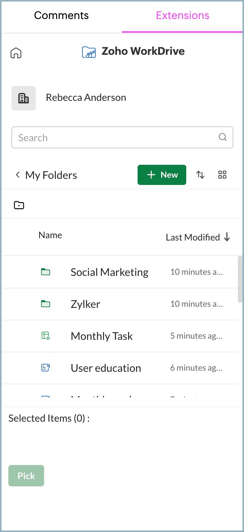Go to the home icon
This screenshot has height=532, width=244.
click(x=16, y=53)
